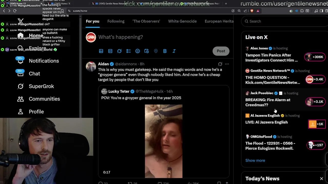Click the Search input field
Viewport: 328px width, 184px height.
[x=284, y=21]
